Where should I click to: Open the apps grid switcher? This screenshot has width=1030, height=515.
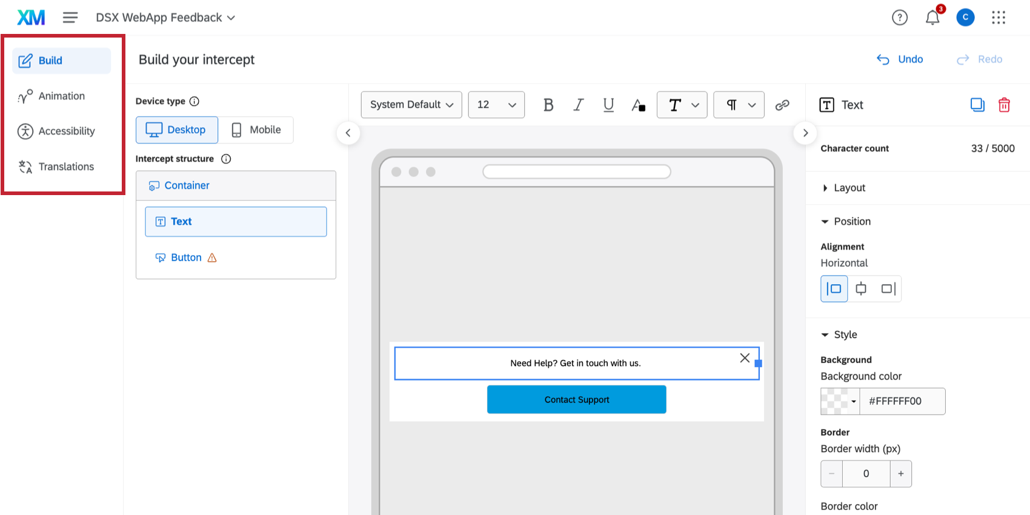998,18
